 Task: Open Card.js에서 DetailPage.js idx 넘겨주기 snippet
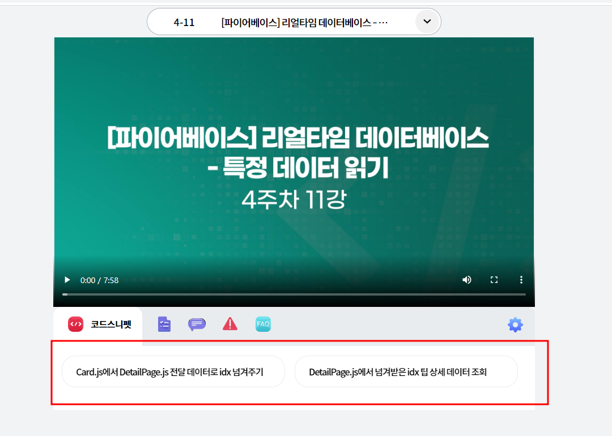[173, 371]
